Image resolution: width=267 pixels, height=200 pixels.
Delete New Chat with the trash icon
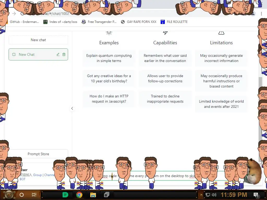click(64, 54)
